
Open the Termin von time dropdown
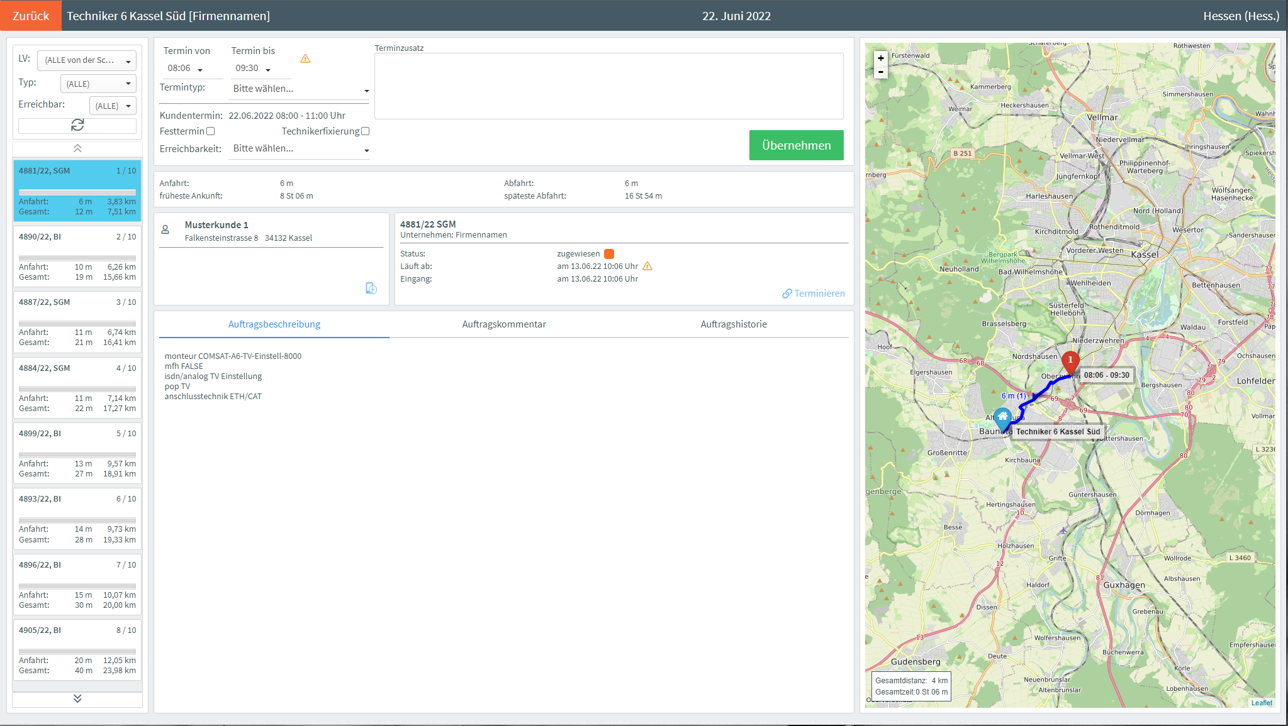pos(186,69)
